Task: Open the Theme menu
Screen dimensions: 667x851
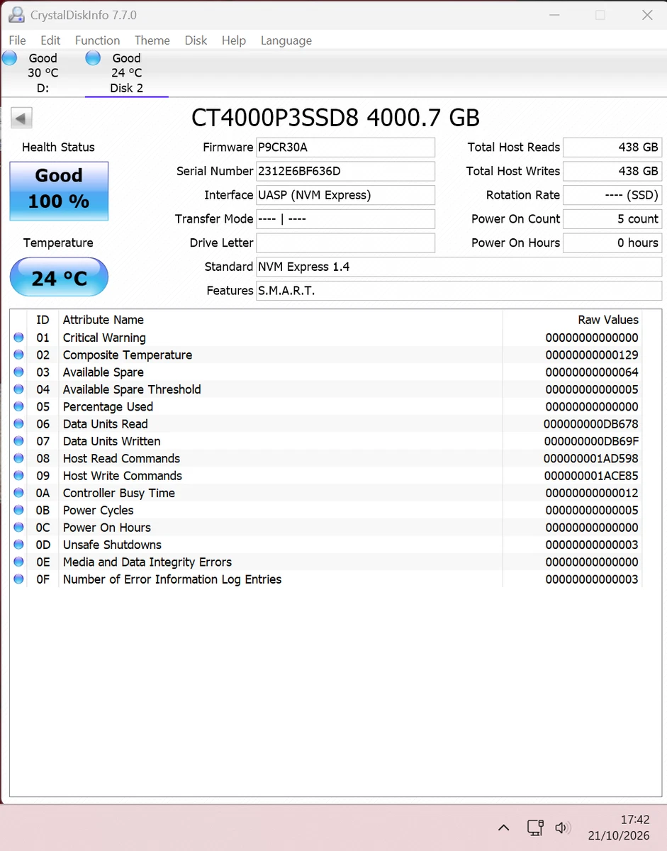Action: [x=152, y=40]
